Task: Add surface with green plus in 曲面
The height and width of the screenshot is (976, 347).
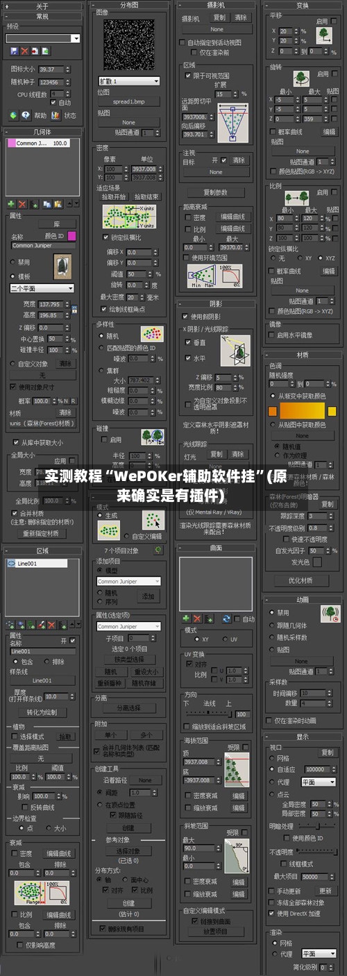Action: point(186,619)
